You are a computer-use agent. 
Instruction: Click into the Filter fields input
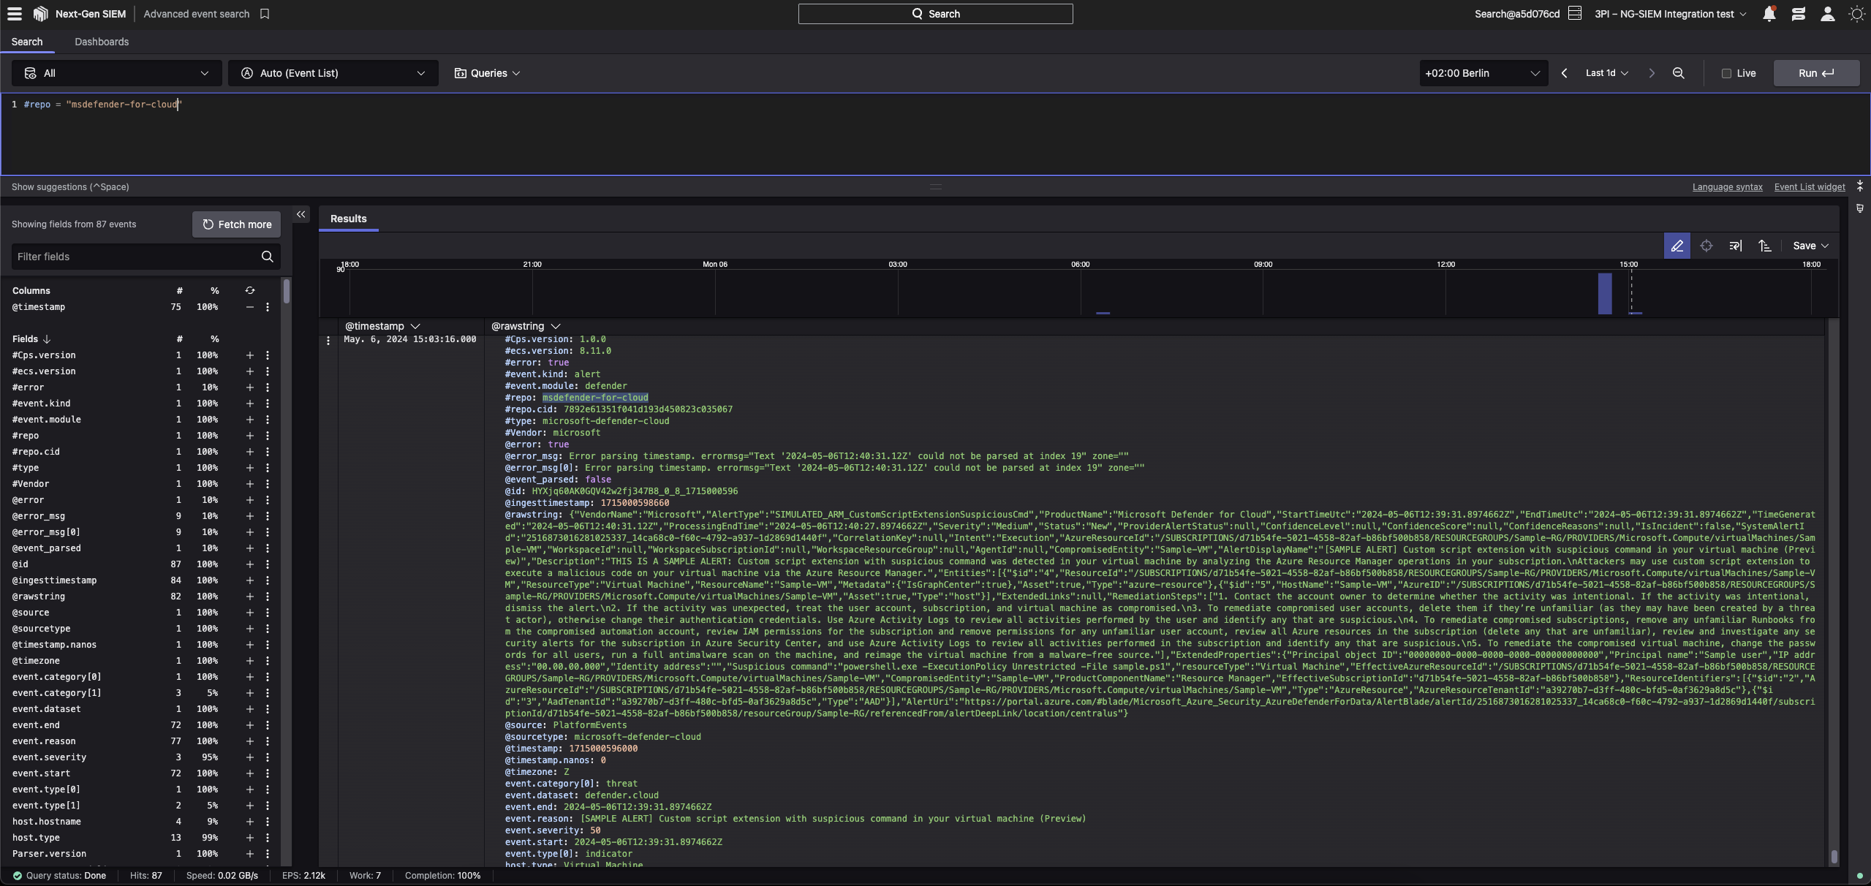135,257
